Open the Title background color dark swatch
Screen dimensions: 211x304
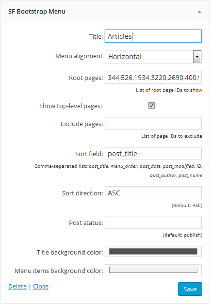pos(153,252)
